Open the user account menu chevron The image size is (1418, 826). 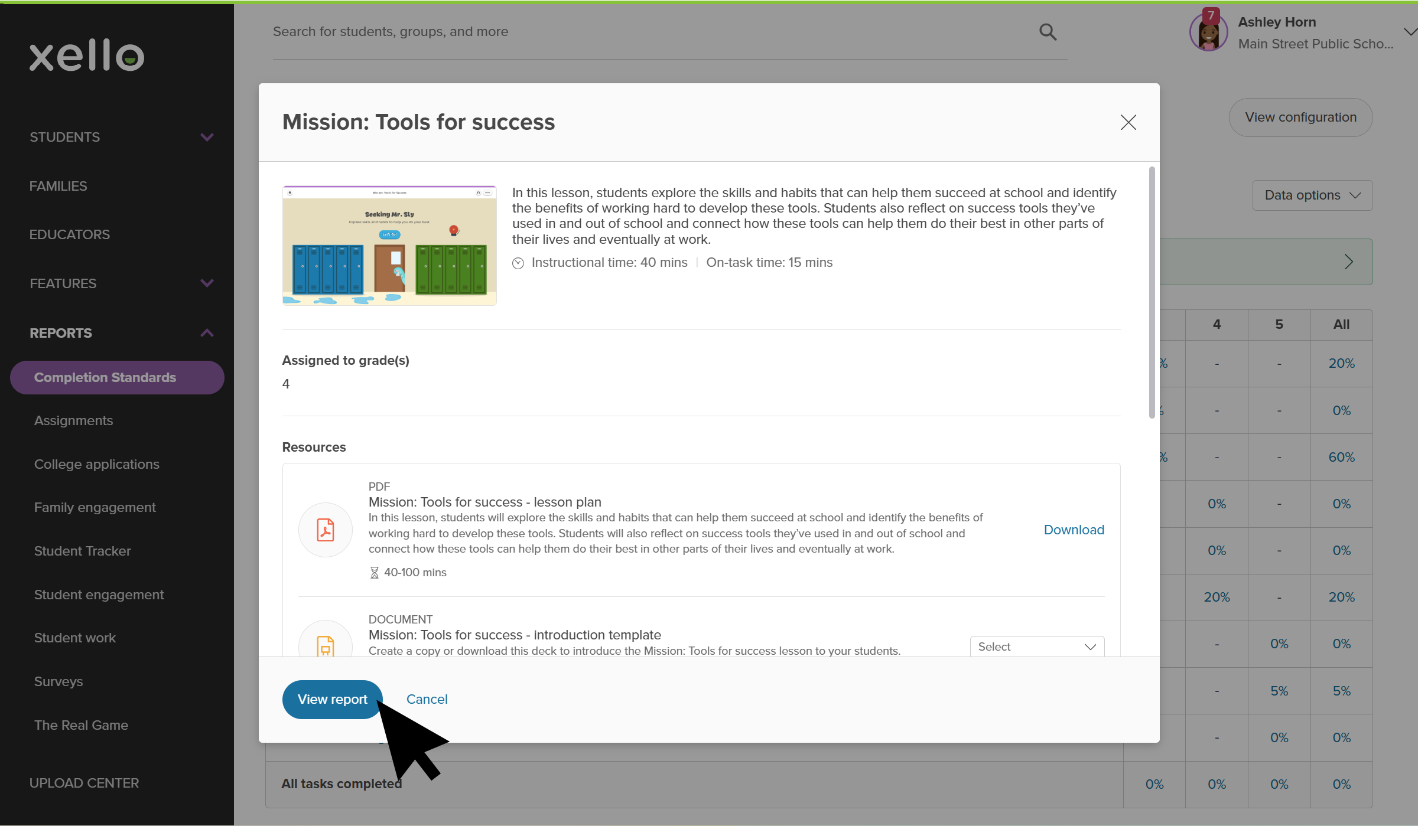click(x=1410, y=32)
